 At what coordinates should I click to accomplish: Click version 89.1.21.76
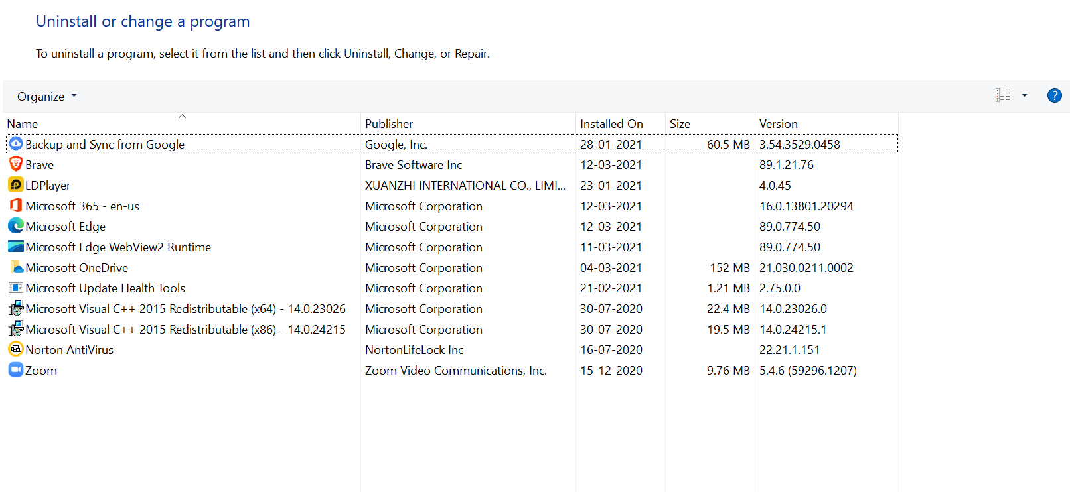pyautogui.click(x=787, y=165)
